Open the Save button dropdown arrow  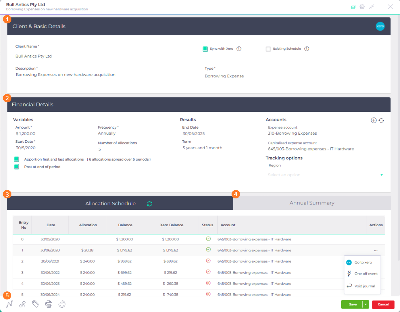(x=366, y=305)
